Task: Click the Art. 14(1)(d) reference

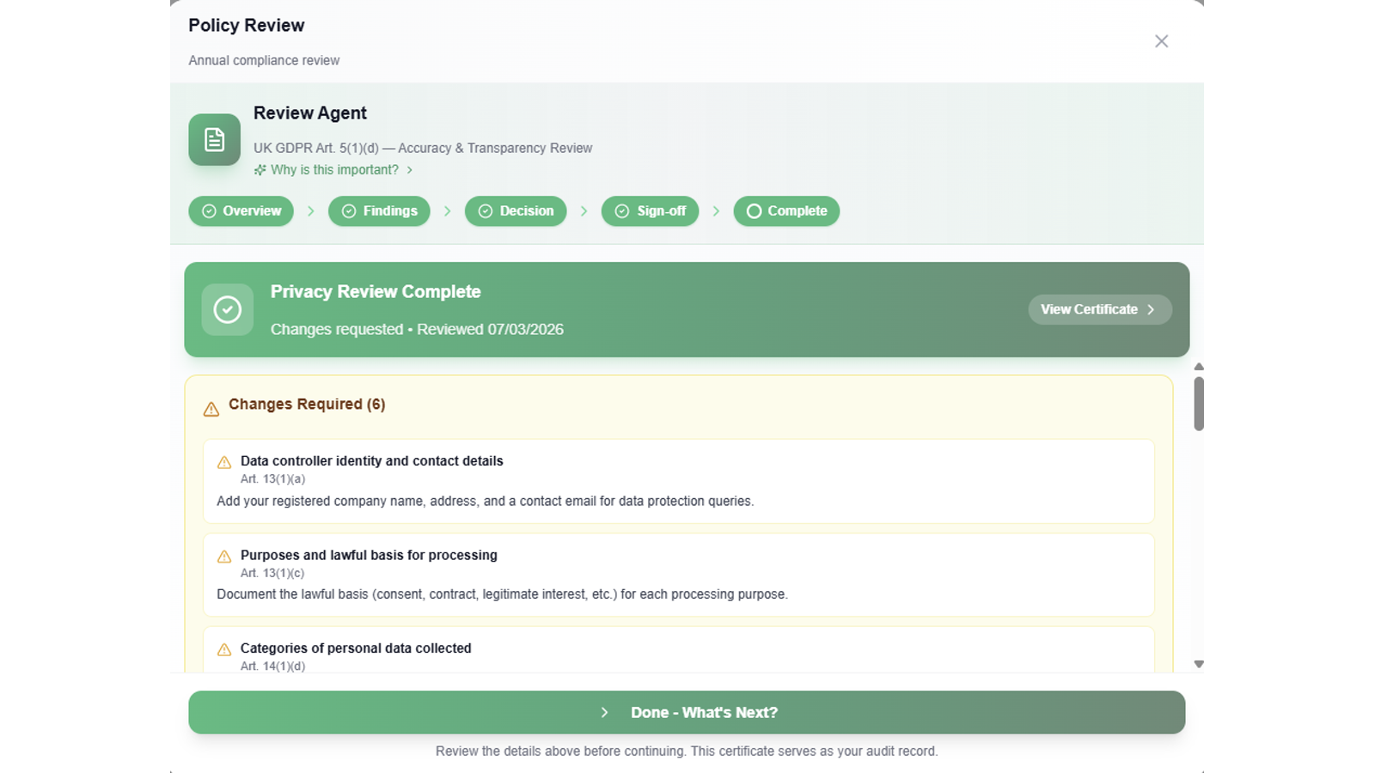Action: point(272,666)
